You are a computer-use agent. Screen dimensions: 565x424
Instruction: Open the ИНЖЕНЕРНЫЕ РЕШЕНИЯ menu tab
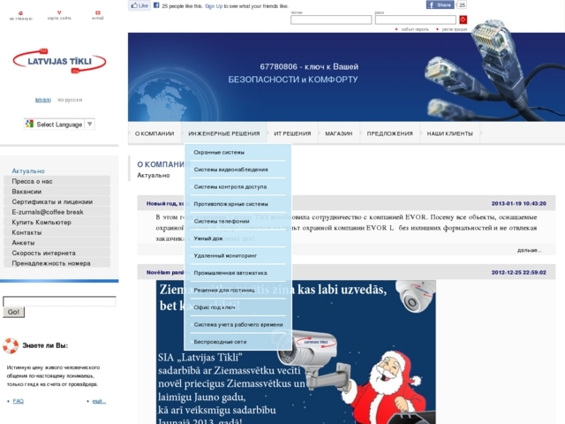pyautogui.click(x=223, y=133)
